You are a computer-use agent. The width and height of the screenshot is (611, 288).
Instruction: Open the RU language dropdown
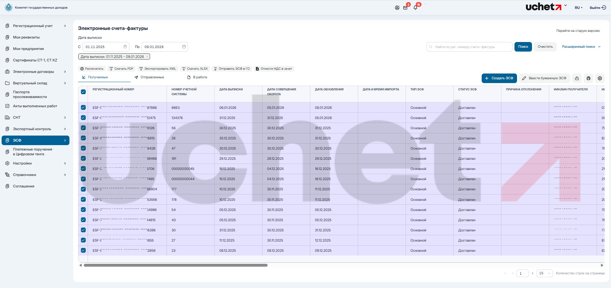(578, 8)
